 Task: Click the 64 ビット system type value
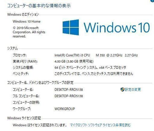[x=90, y=68]
